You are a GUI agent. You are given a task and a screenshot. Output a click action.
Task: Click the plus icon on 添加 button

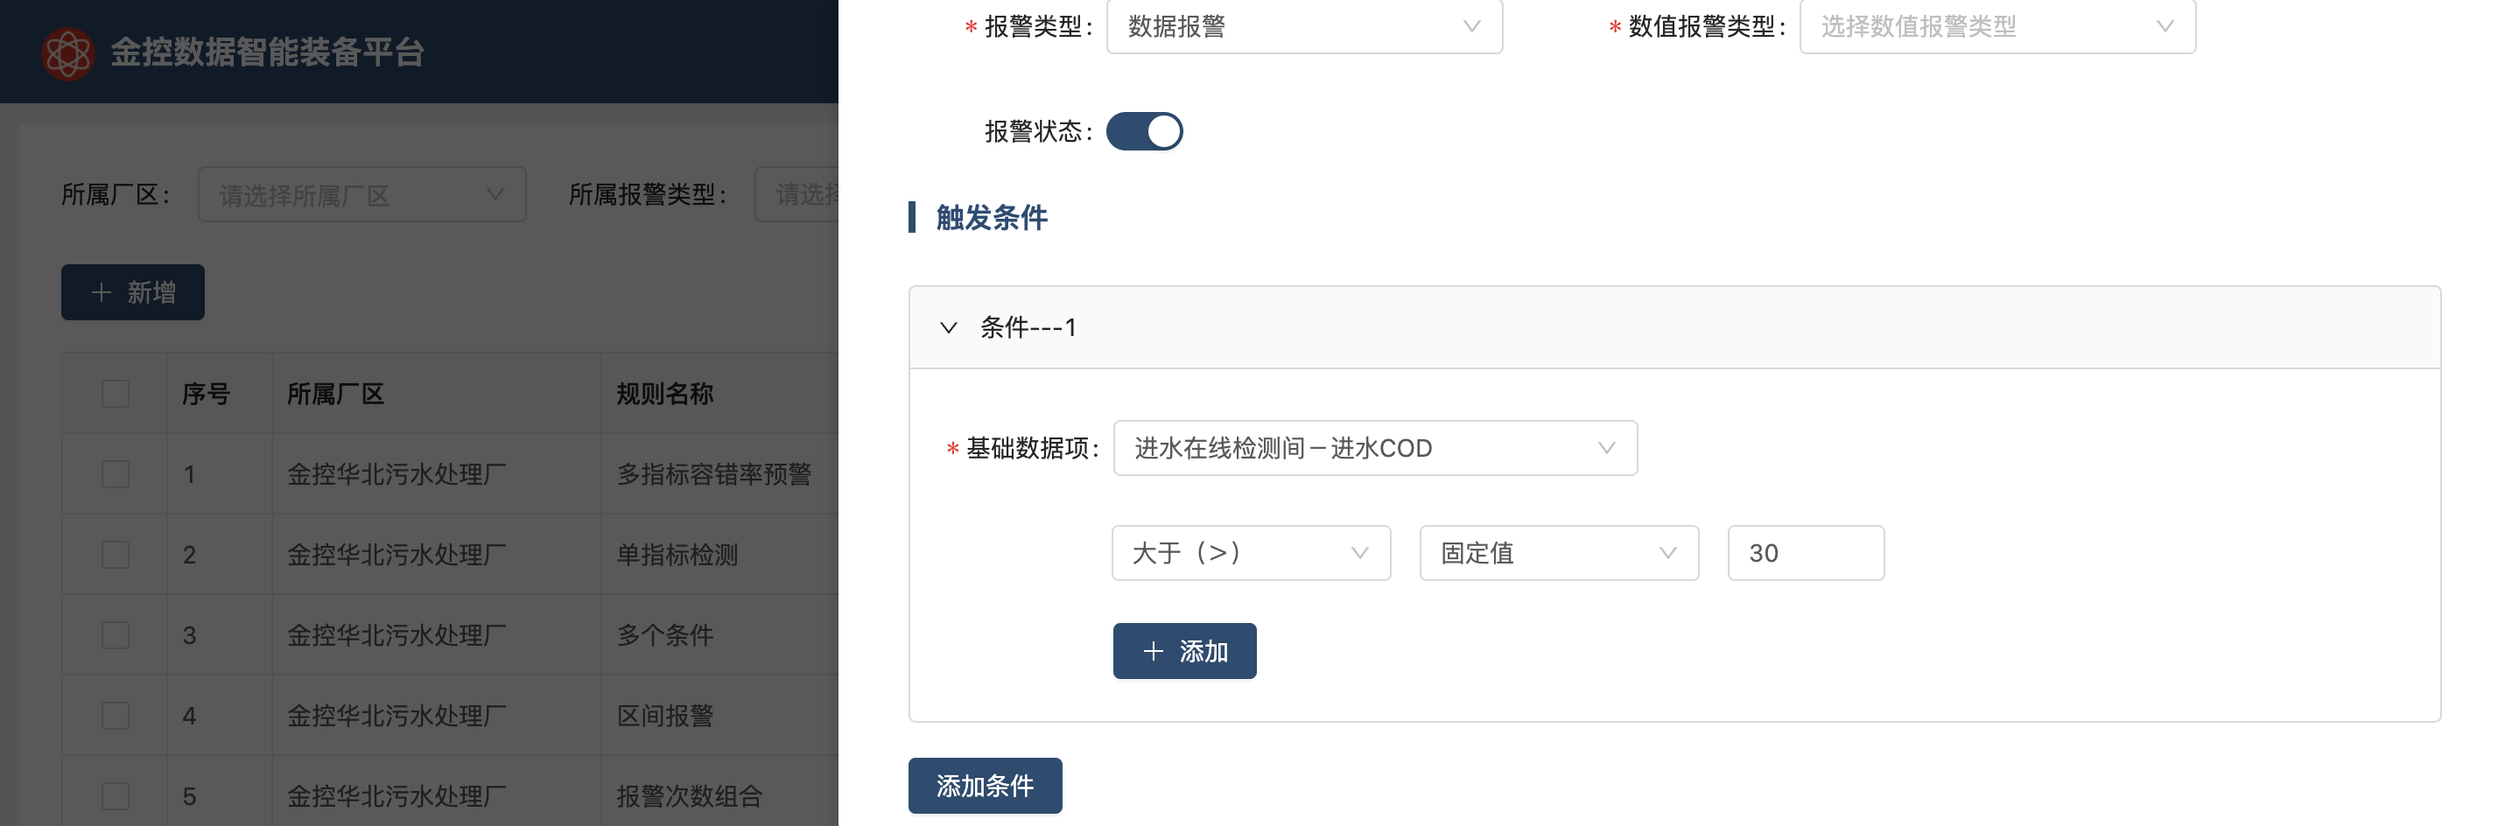coord(1153,652)
